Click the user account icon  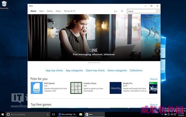122,11
